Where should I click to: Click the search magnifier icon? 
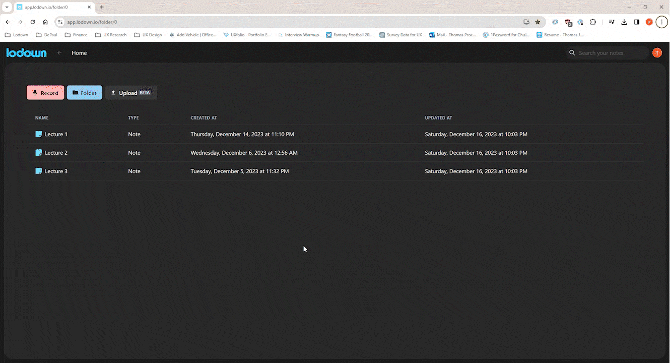pos(572,52)
